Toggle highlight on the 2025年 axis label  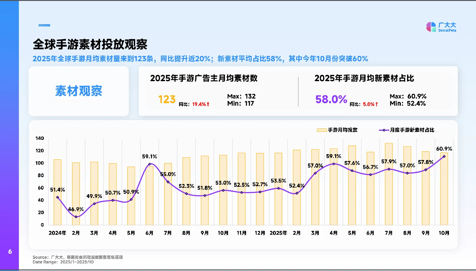click(x=278, y=232)
